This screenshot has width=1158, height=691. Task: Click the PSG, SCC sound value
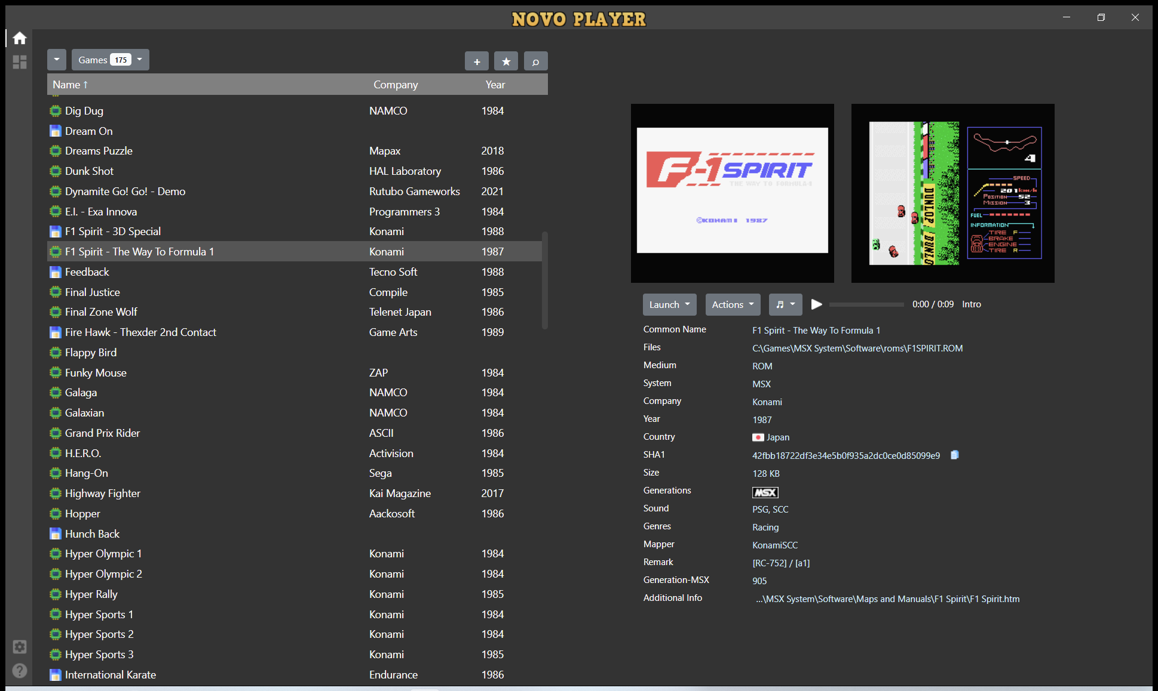point(770,509)
